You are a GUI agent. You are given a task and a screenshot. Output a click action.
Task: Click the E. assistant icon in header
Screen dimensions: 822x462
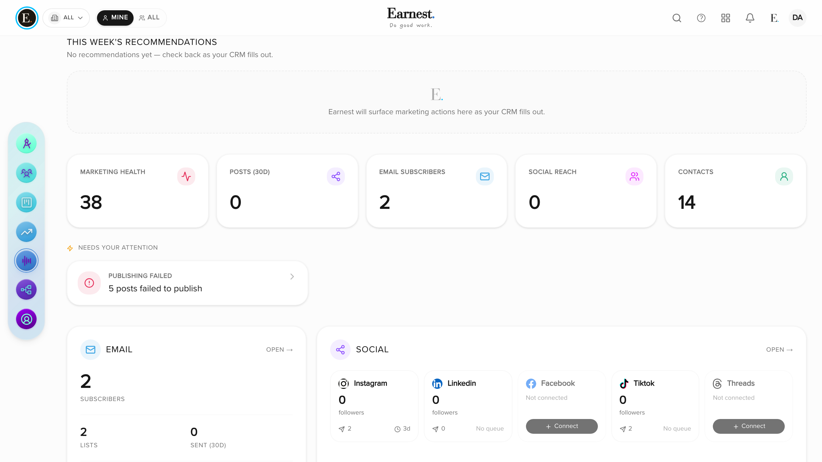(x=774, y=18)
